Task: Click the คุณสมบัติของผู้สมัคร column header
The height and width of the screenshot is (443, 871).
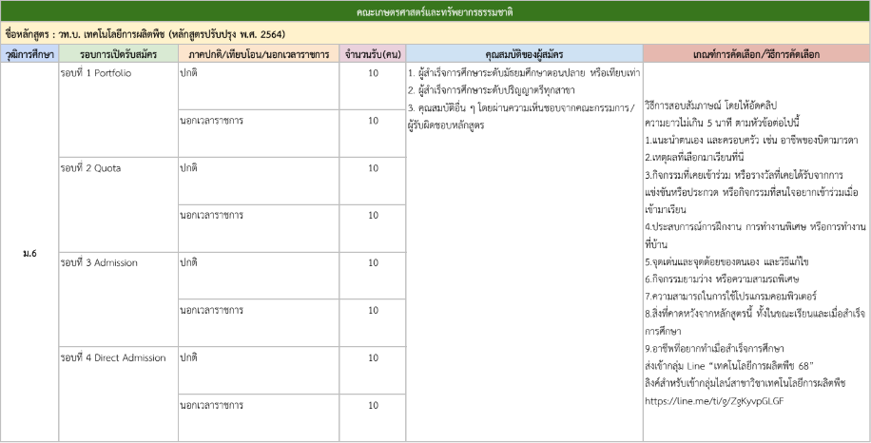Action: tap(524, 54)
